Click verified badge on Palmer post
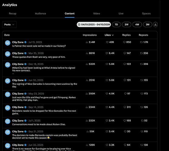The image size is (169, 151). (x=25, y=42)
